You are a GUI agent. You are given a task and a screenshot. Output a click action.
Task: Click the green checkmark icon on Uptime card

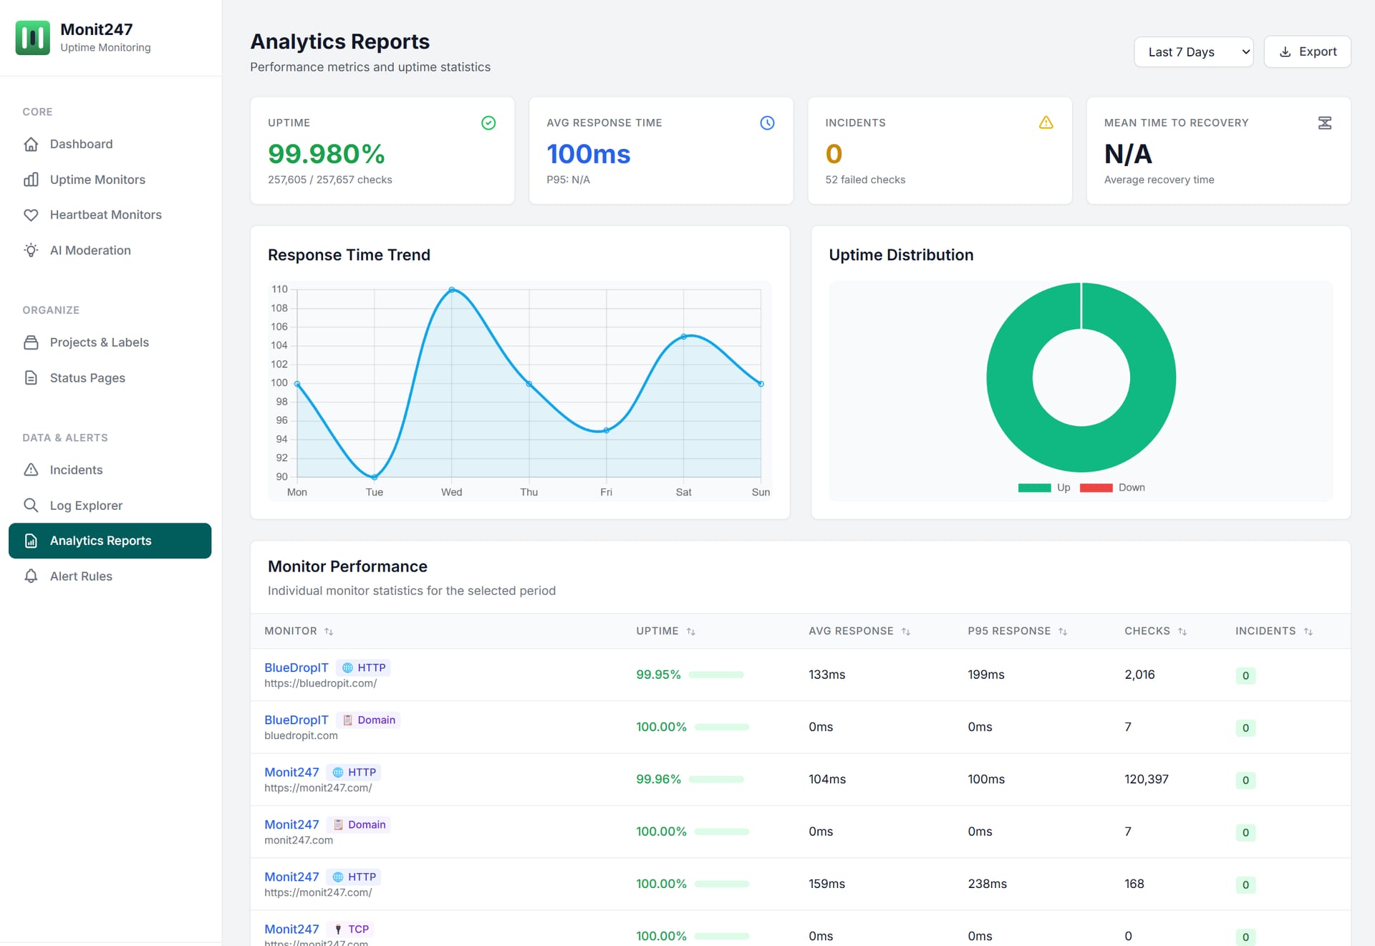pos(488,123)
